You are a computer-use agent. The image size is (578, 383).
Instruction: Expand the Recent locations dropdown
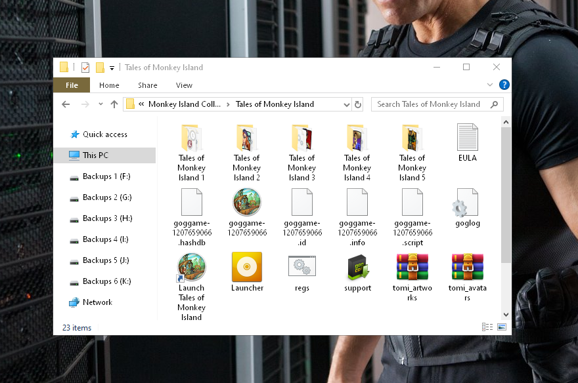pos(100,104)
